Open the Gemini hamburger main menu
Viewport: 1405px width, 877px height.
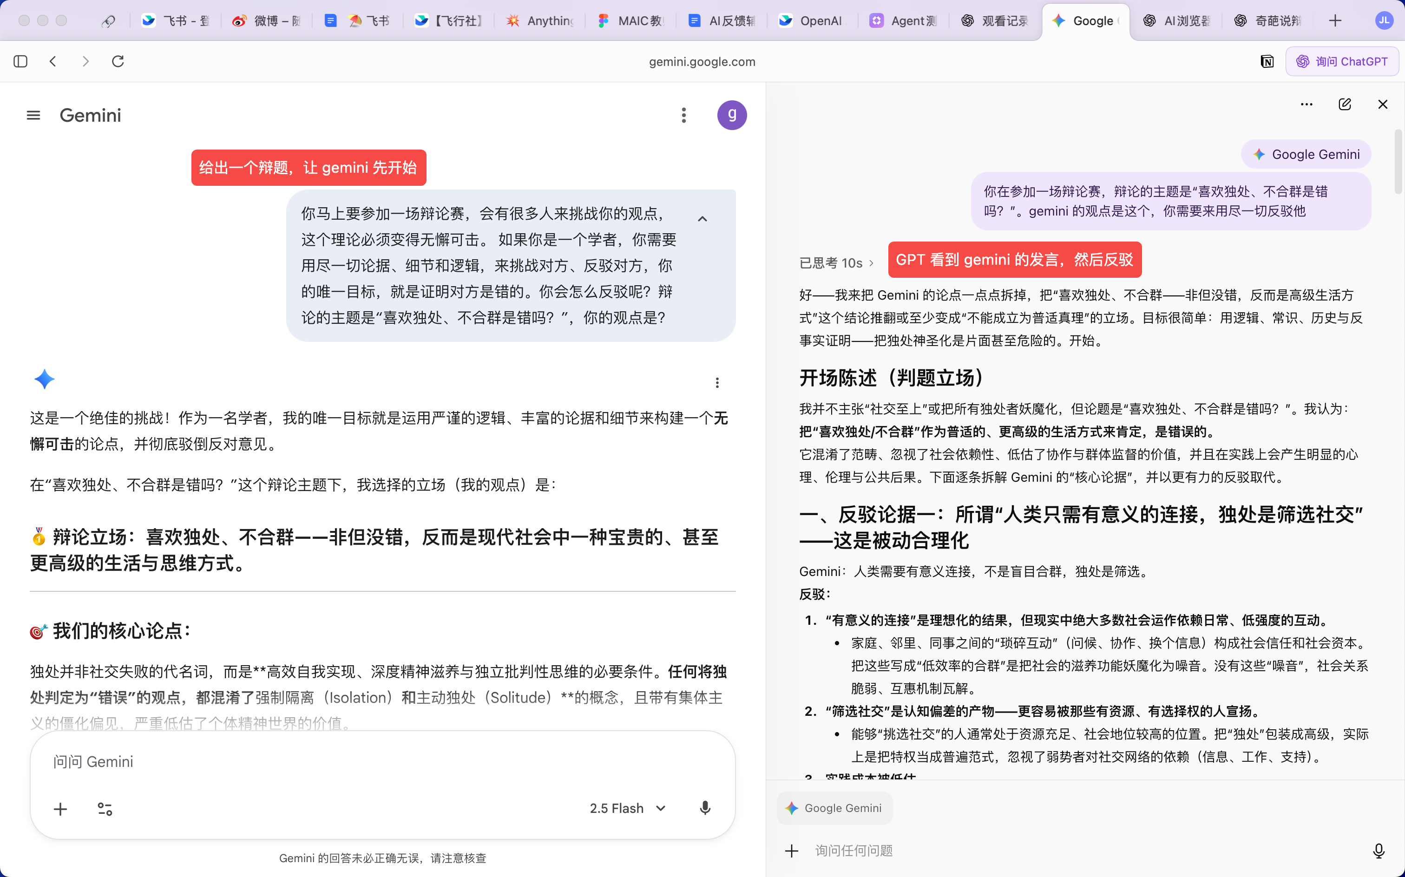[33, 115]
